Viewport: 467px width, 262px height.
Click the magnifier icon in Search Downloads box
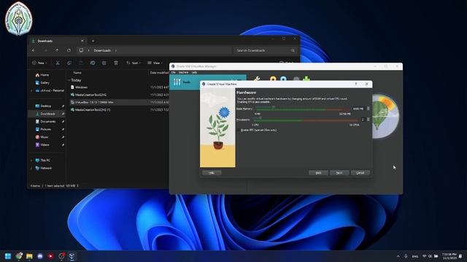pos(293,50)
